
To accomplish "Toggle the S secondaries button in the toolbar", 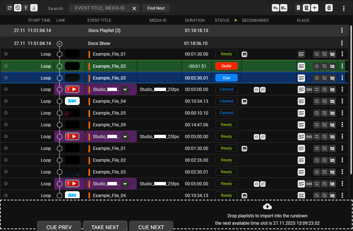I will (x=298, y=8).
